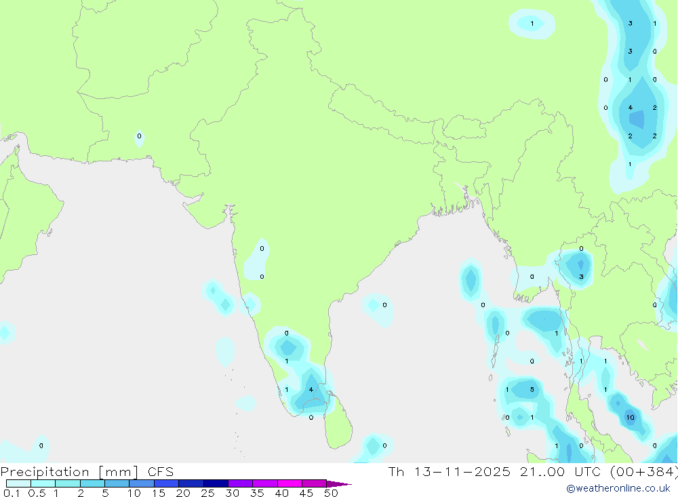This screenshot has width=678, height=497.
Task: Click the "0.1" legend scale label
Action: (x=12, y=493)
